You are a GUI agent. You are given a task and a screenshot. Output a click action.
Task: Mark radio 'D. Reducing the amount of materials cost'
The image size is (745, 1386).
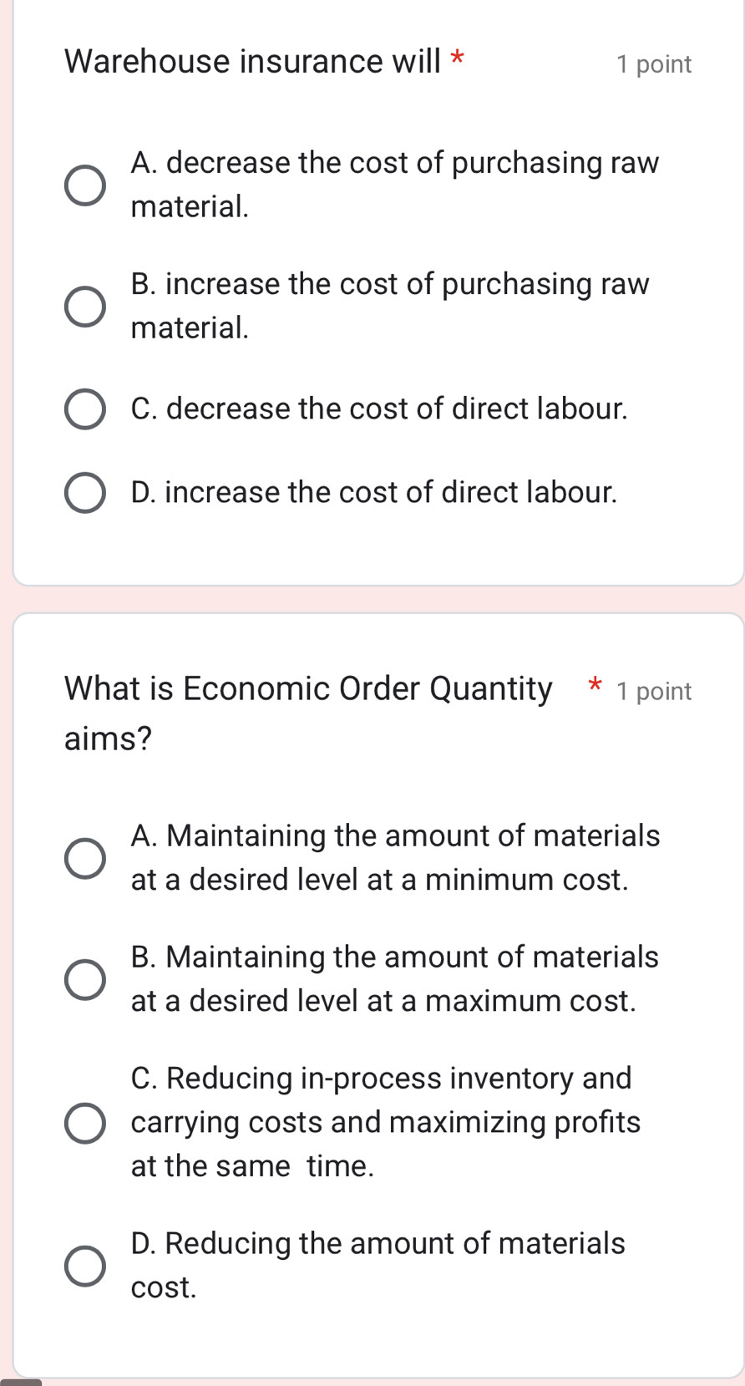tap(85, 1266)
